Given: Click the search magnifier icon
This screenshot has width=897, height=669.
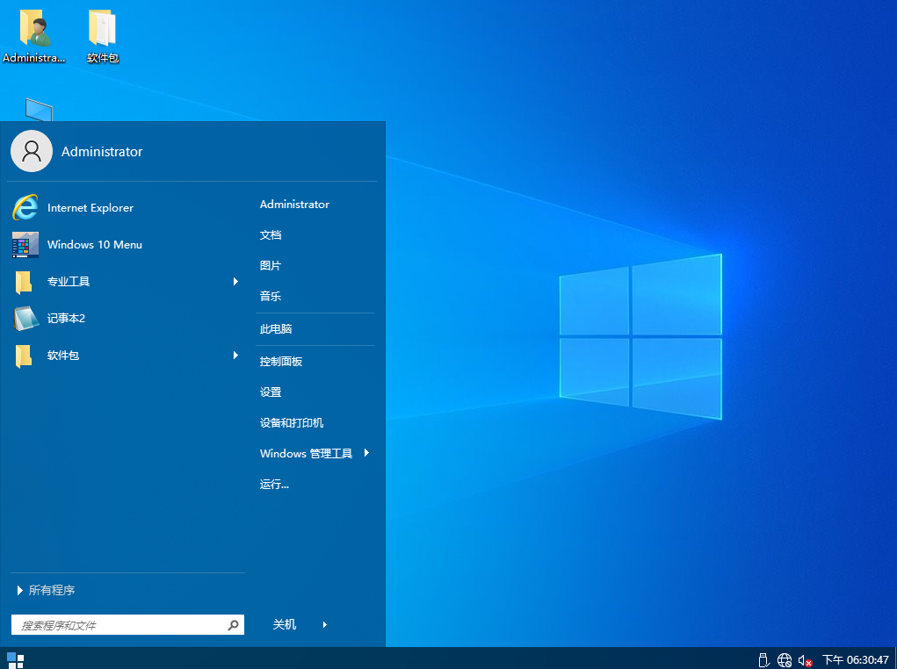Looking at the screenshot, I should [x=233, y=625].
